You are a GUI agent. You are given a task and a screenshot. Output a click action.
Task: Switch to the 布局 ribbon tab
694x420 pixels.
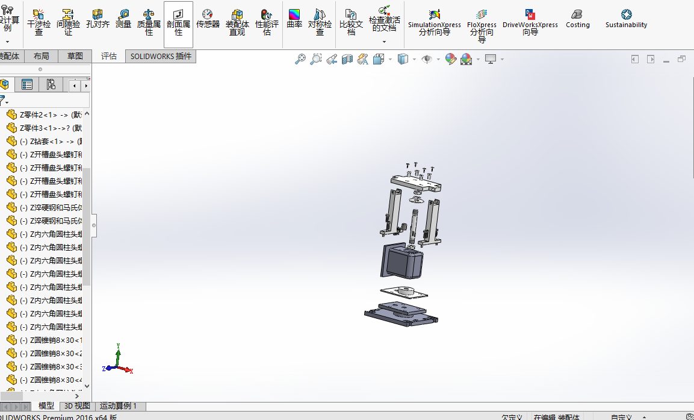point(41,56)
